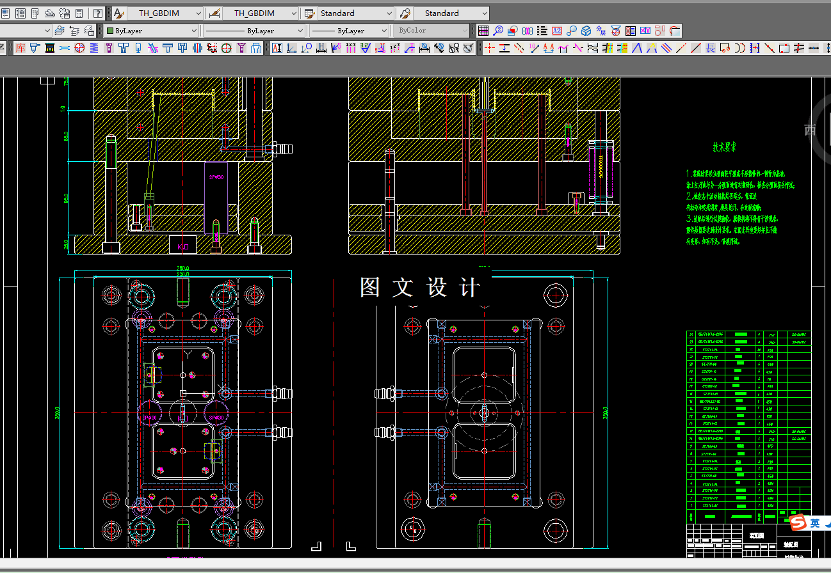This screenshot has width=831, height=573.
Task: Open the Standard table style dropdown
Action: coord(355,13)
